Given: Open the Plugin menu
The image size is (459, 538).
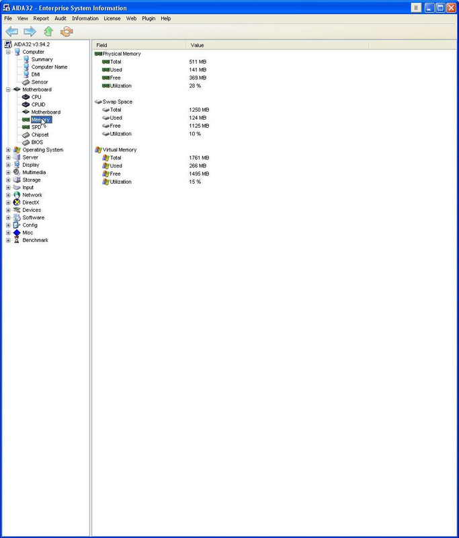Looking at the screenshot, I should [x=149, y=19].
